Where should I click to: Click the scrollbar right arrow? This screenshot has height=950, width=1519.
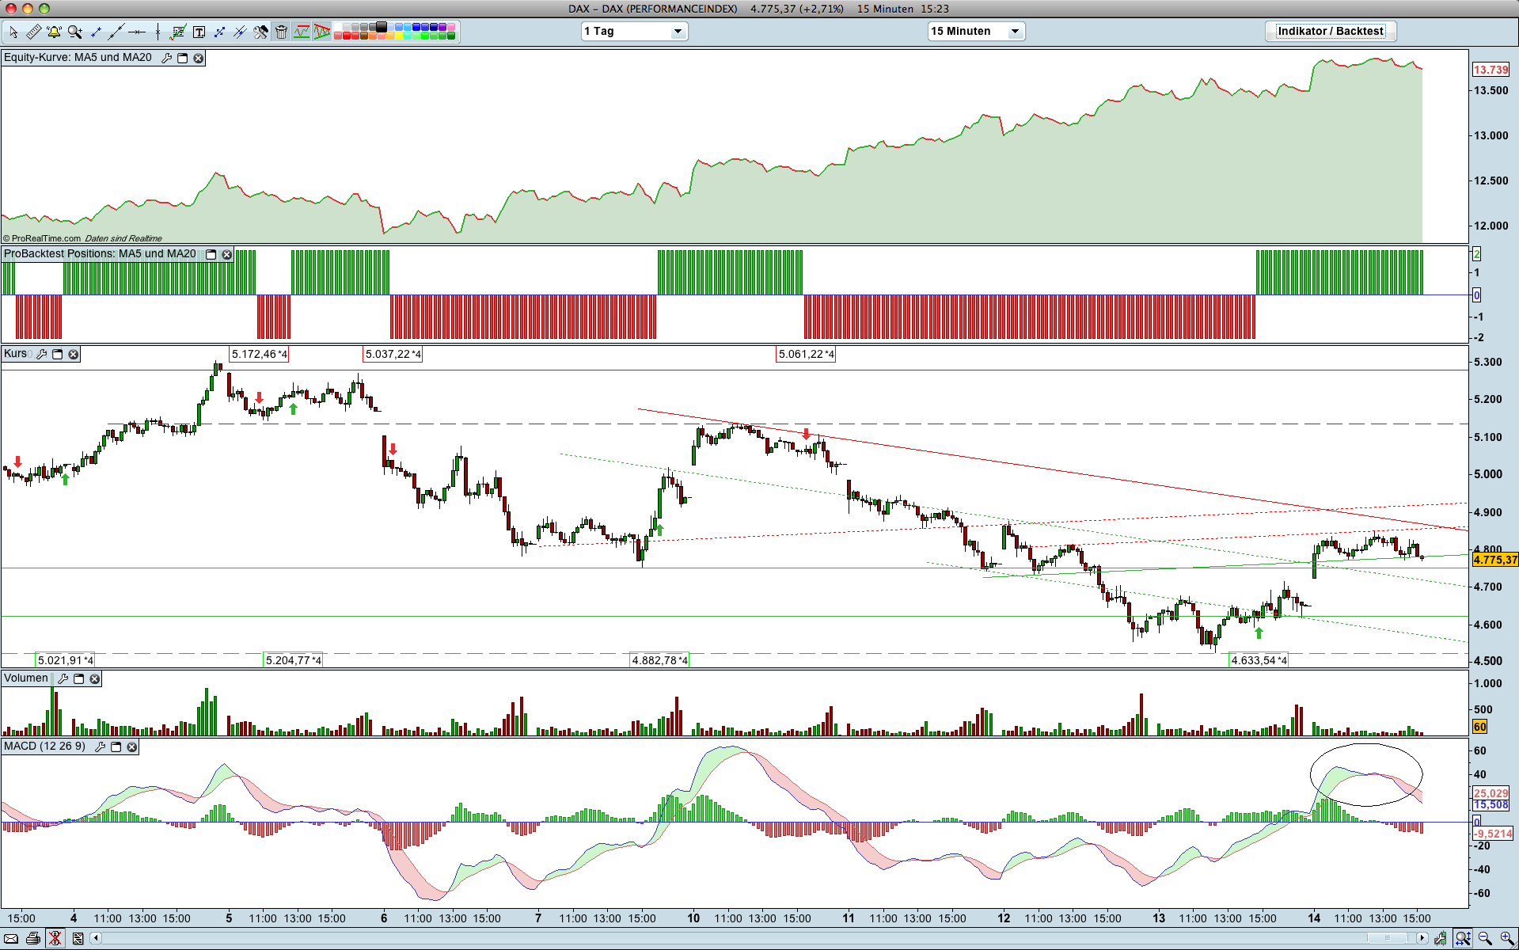(x=1422, y=938)
